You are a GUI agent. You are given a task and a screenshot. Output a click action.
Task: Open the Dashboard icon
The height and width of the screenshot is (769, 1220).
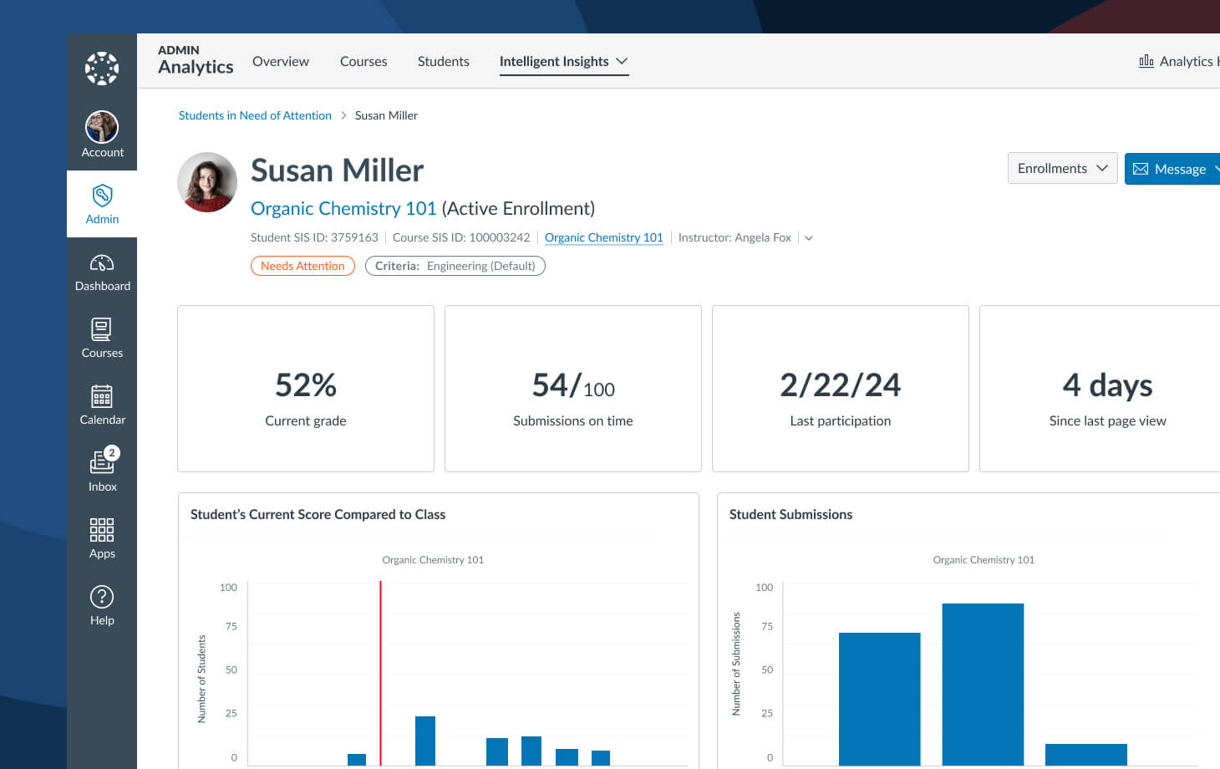[x=101, y=263]
